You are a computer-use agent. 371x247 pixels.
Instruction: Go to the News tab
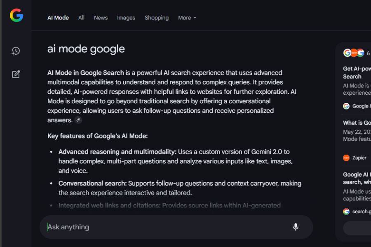point(101,18)
